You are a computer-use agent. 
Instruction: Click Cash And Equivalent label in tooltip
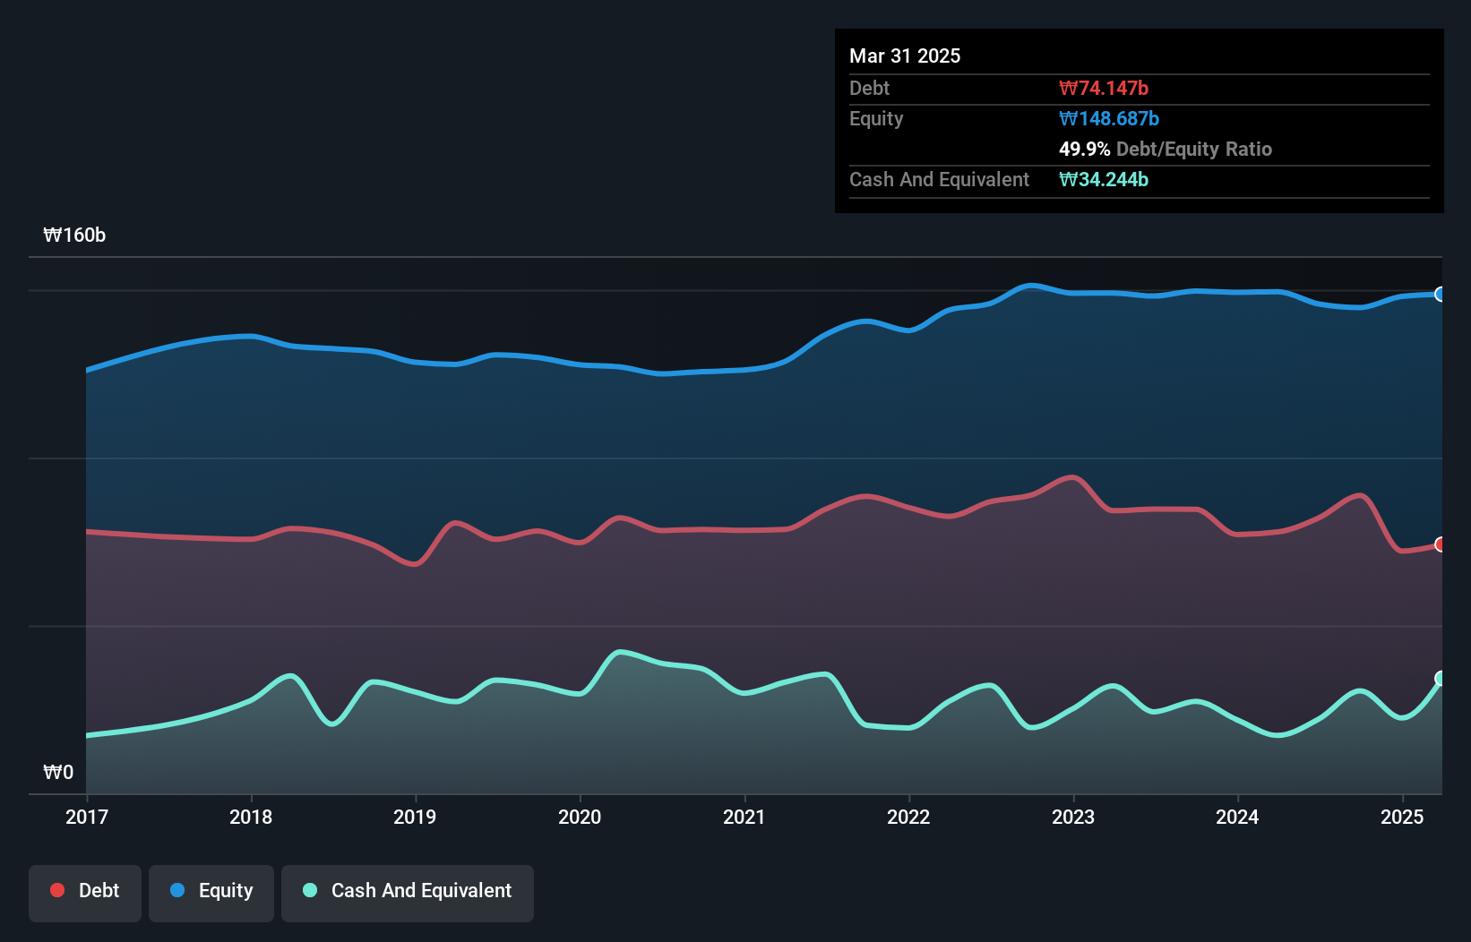939,179
